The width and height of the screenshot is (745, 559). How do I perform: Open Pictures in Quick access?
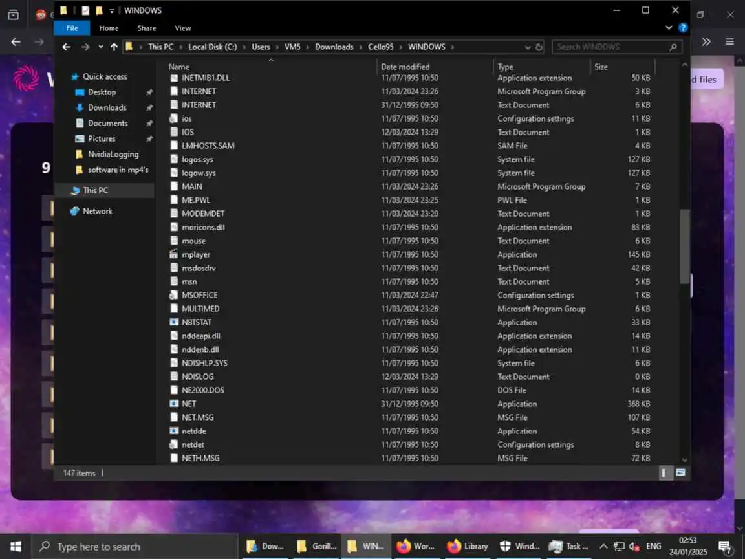(x=101, y=139)
